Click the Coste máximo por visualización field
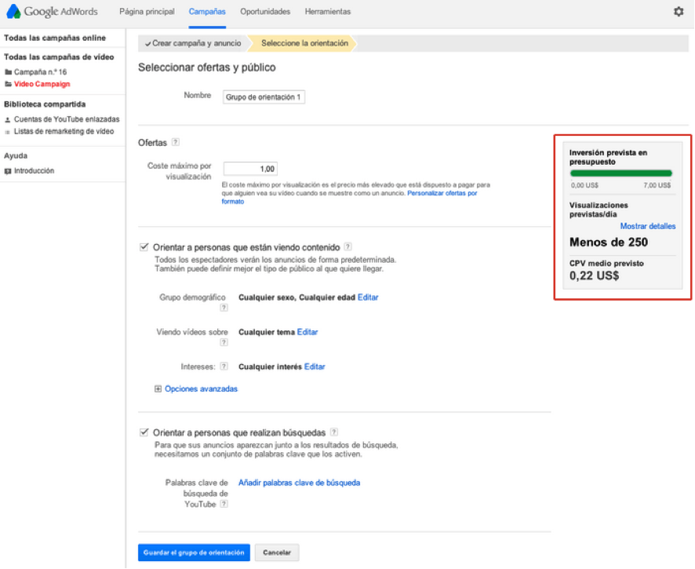Image resolution: width=695 pixels, height=569 pixels. (x=250, y=169)
